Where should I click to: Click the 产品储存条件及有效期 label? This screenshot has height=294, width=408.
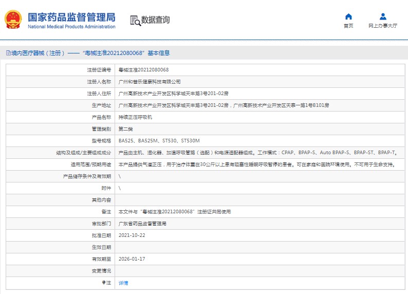click(87, 176)
